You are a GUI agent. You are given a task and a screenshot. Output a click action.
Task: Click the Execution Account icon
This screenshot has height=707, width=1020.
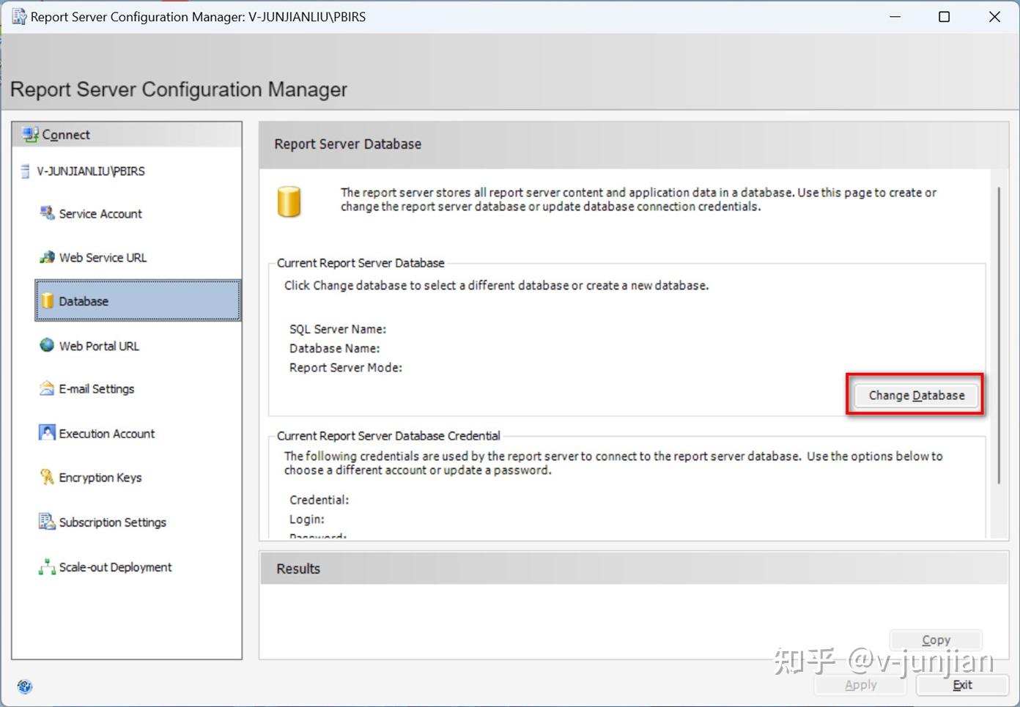click(46, 433)
